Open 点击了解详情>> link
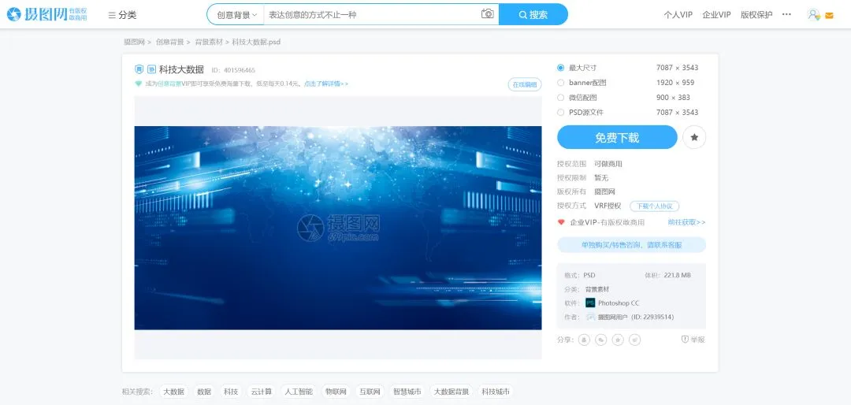Image resolution: width=851 pixels, height=405 pixels. pos(325,84)
